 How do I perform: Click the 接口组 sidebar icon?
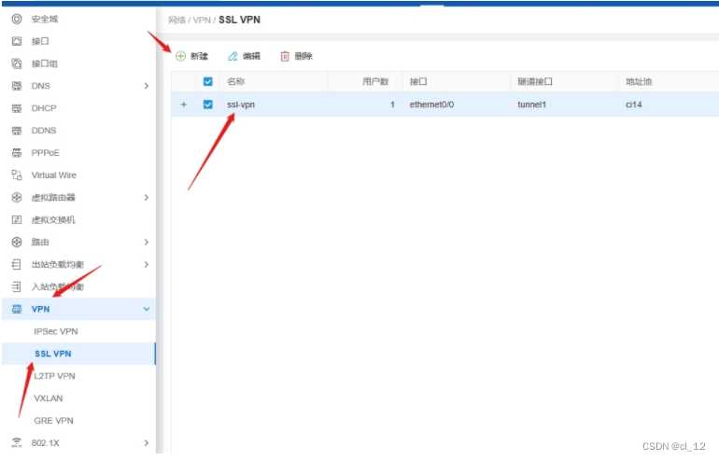tap(17, 63)
